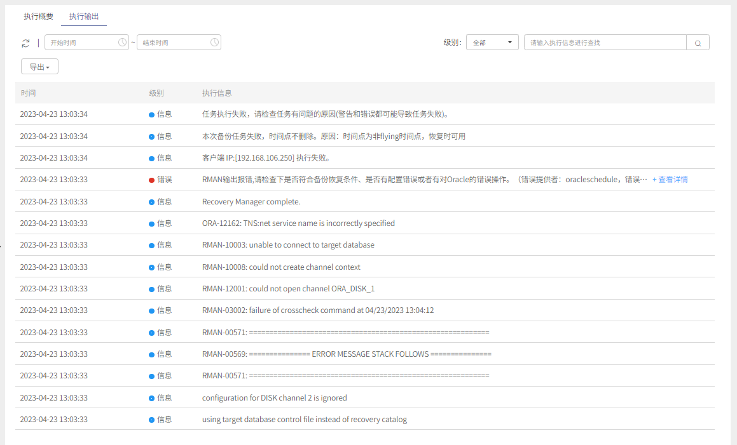Click the 错误 level label
The image size is (737, 445).
165,180
